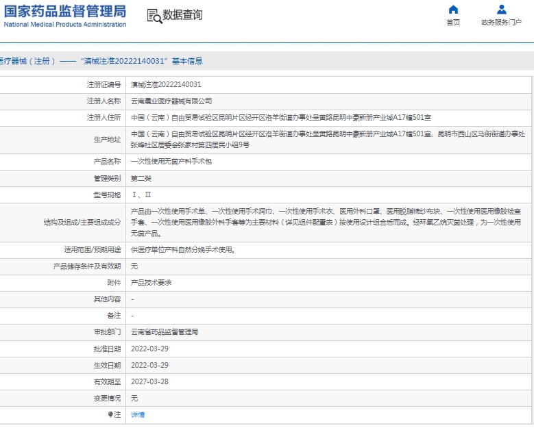Screen dimensions: 534x428
Task: Click the 产品名称 label
Action: (x=107, y=162)
